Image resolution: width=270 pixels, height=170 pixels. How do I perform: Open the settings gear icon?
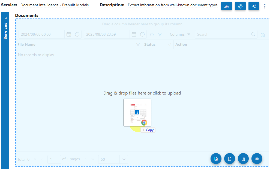pyautogui.click(x=240, y=6)
